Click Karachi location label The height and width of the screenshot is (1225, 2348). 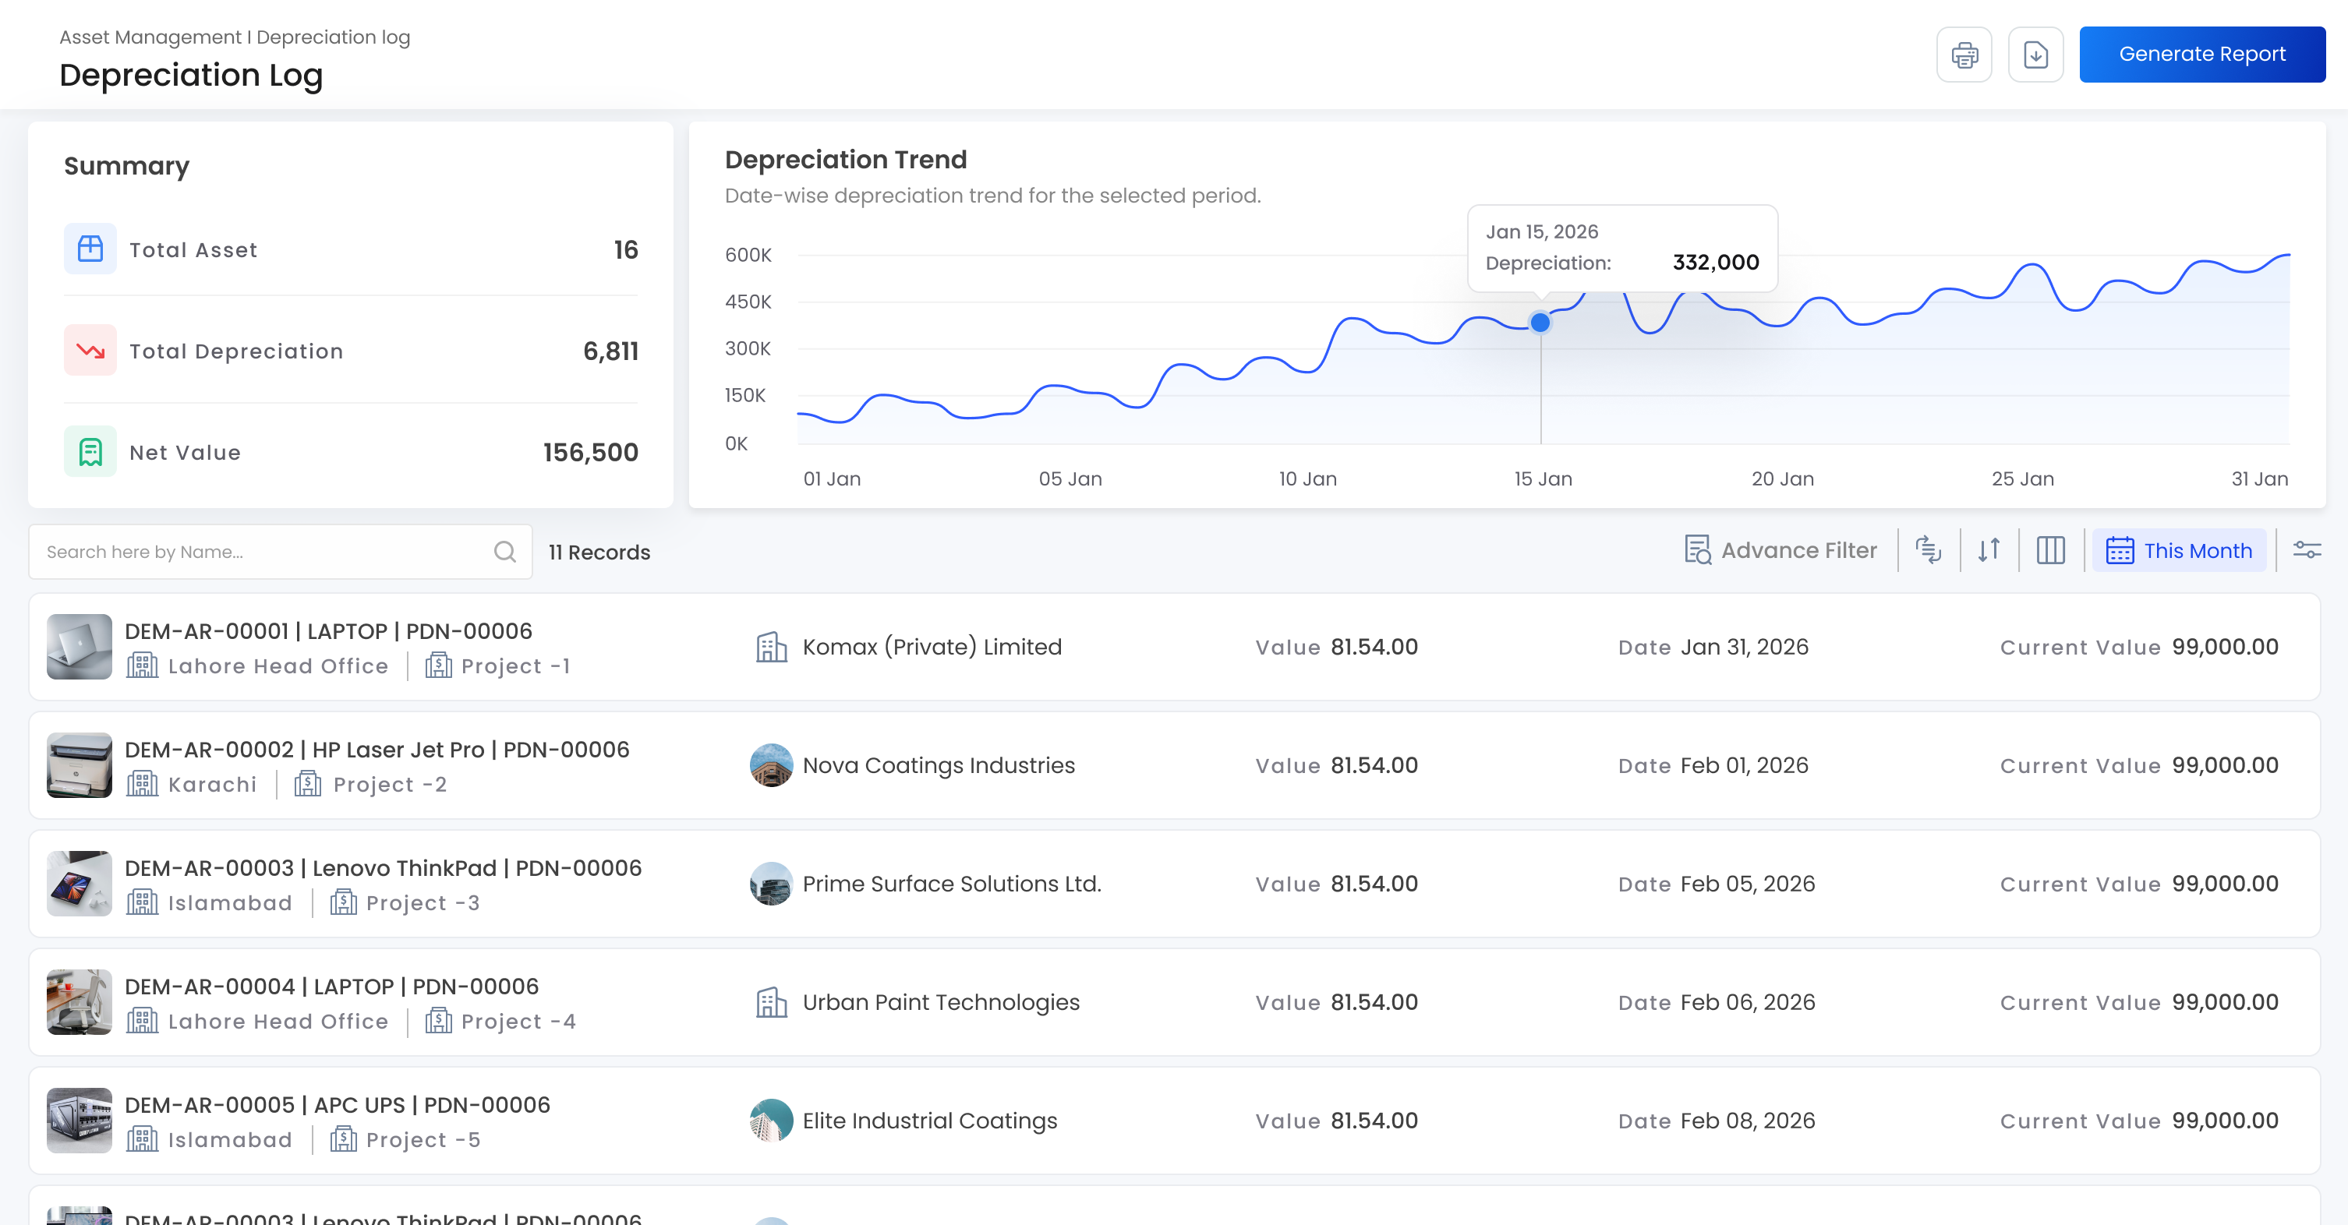212,785
